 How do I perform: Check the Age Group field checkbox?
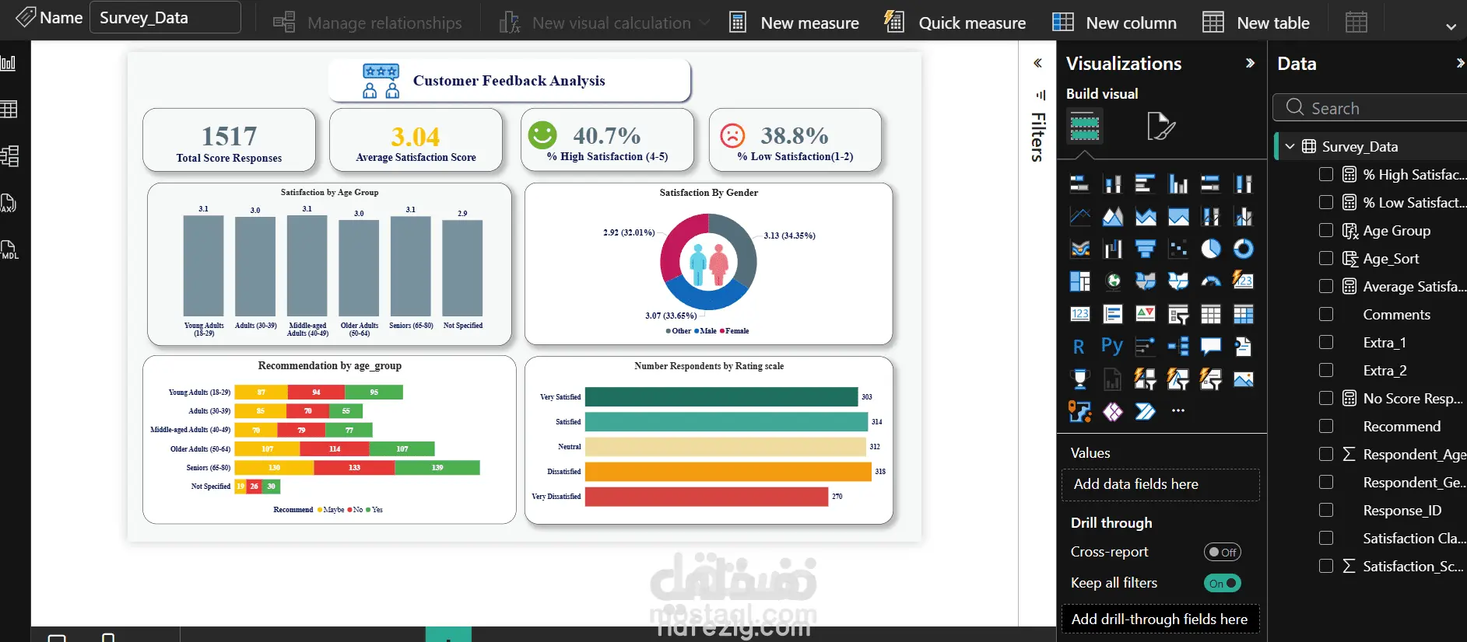[1326, 230]
